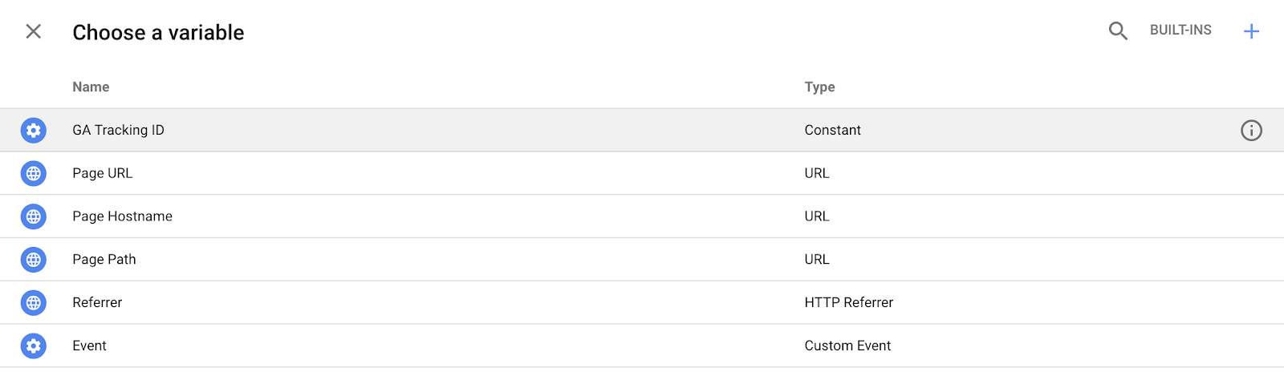This screenshot has height=388, width=1284.
Task: Sort by the Name column header
Action: 91,87
